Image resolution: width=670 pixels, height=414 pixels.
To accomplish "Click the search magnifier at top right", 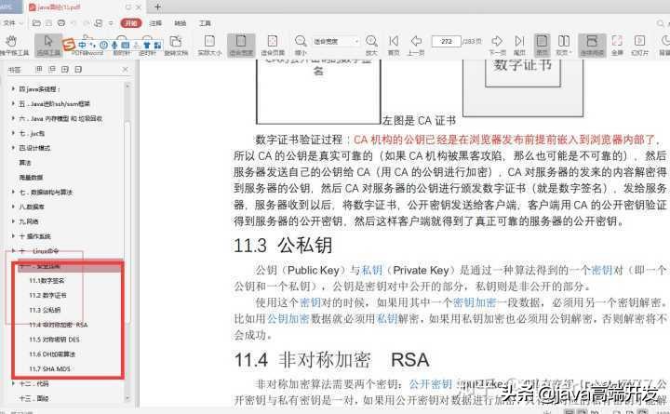I will (661, 23).
